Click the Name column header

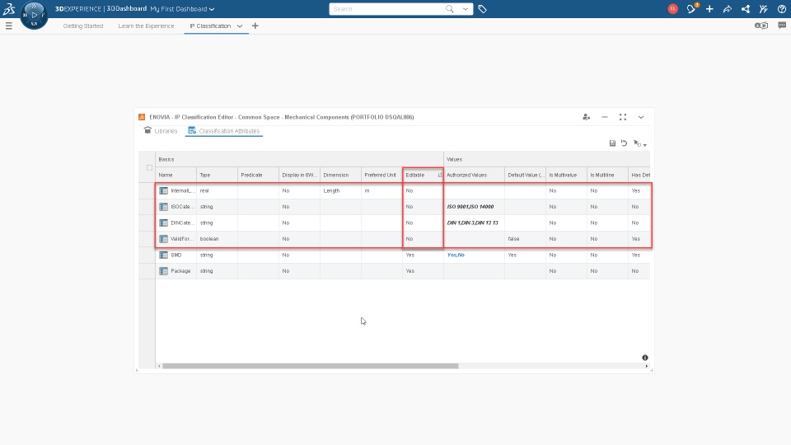pos(176,175)
